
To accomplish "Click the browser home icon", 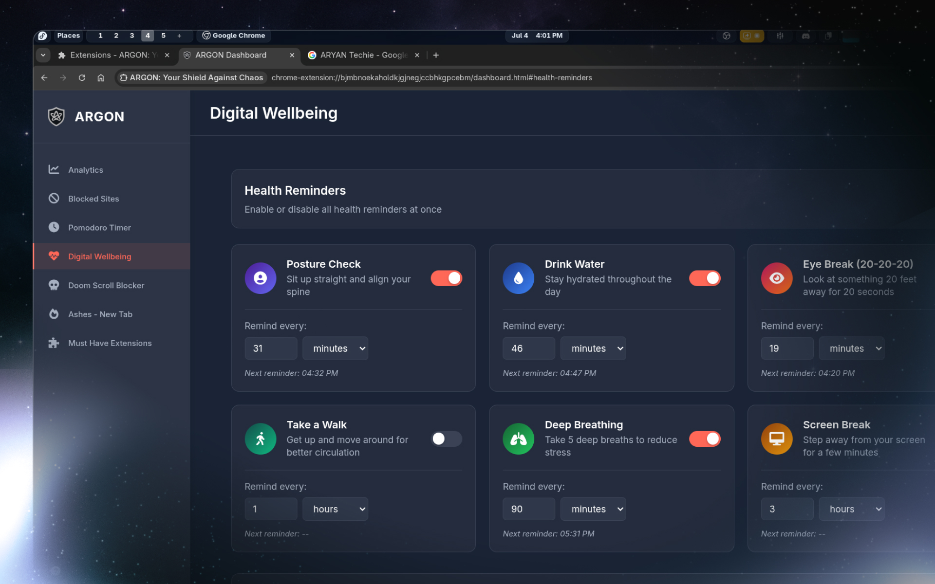I will 101,77.
